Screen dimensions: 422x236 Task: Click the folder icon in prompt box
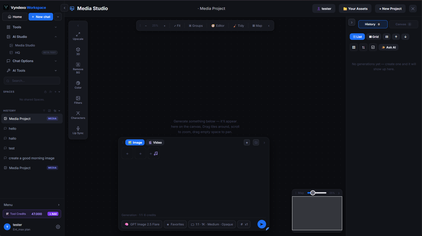pos(256,142)
